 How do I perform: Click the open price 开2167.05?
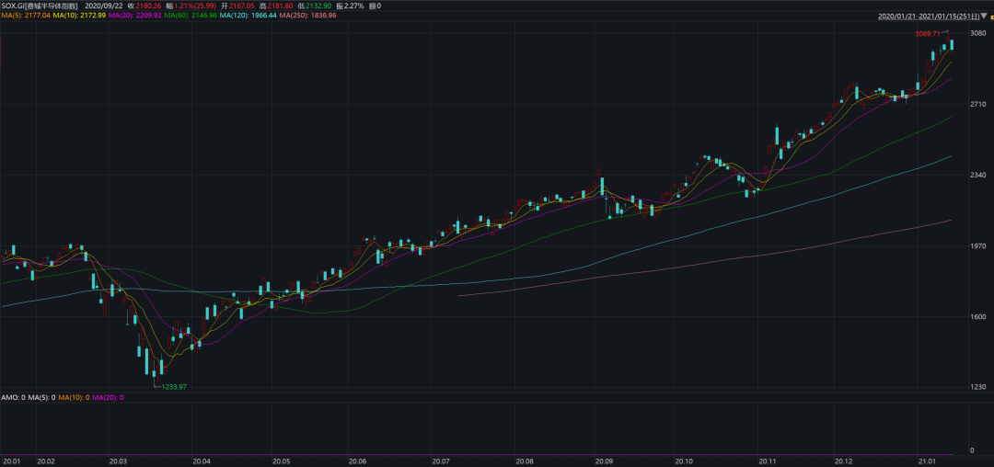[x=237, y=6]
